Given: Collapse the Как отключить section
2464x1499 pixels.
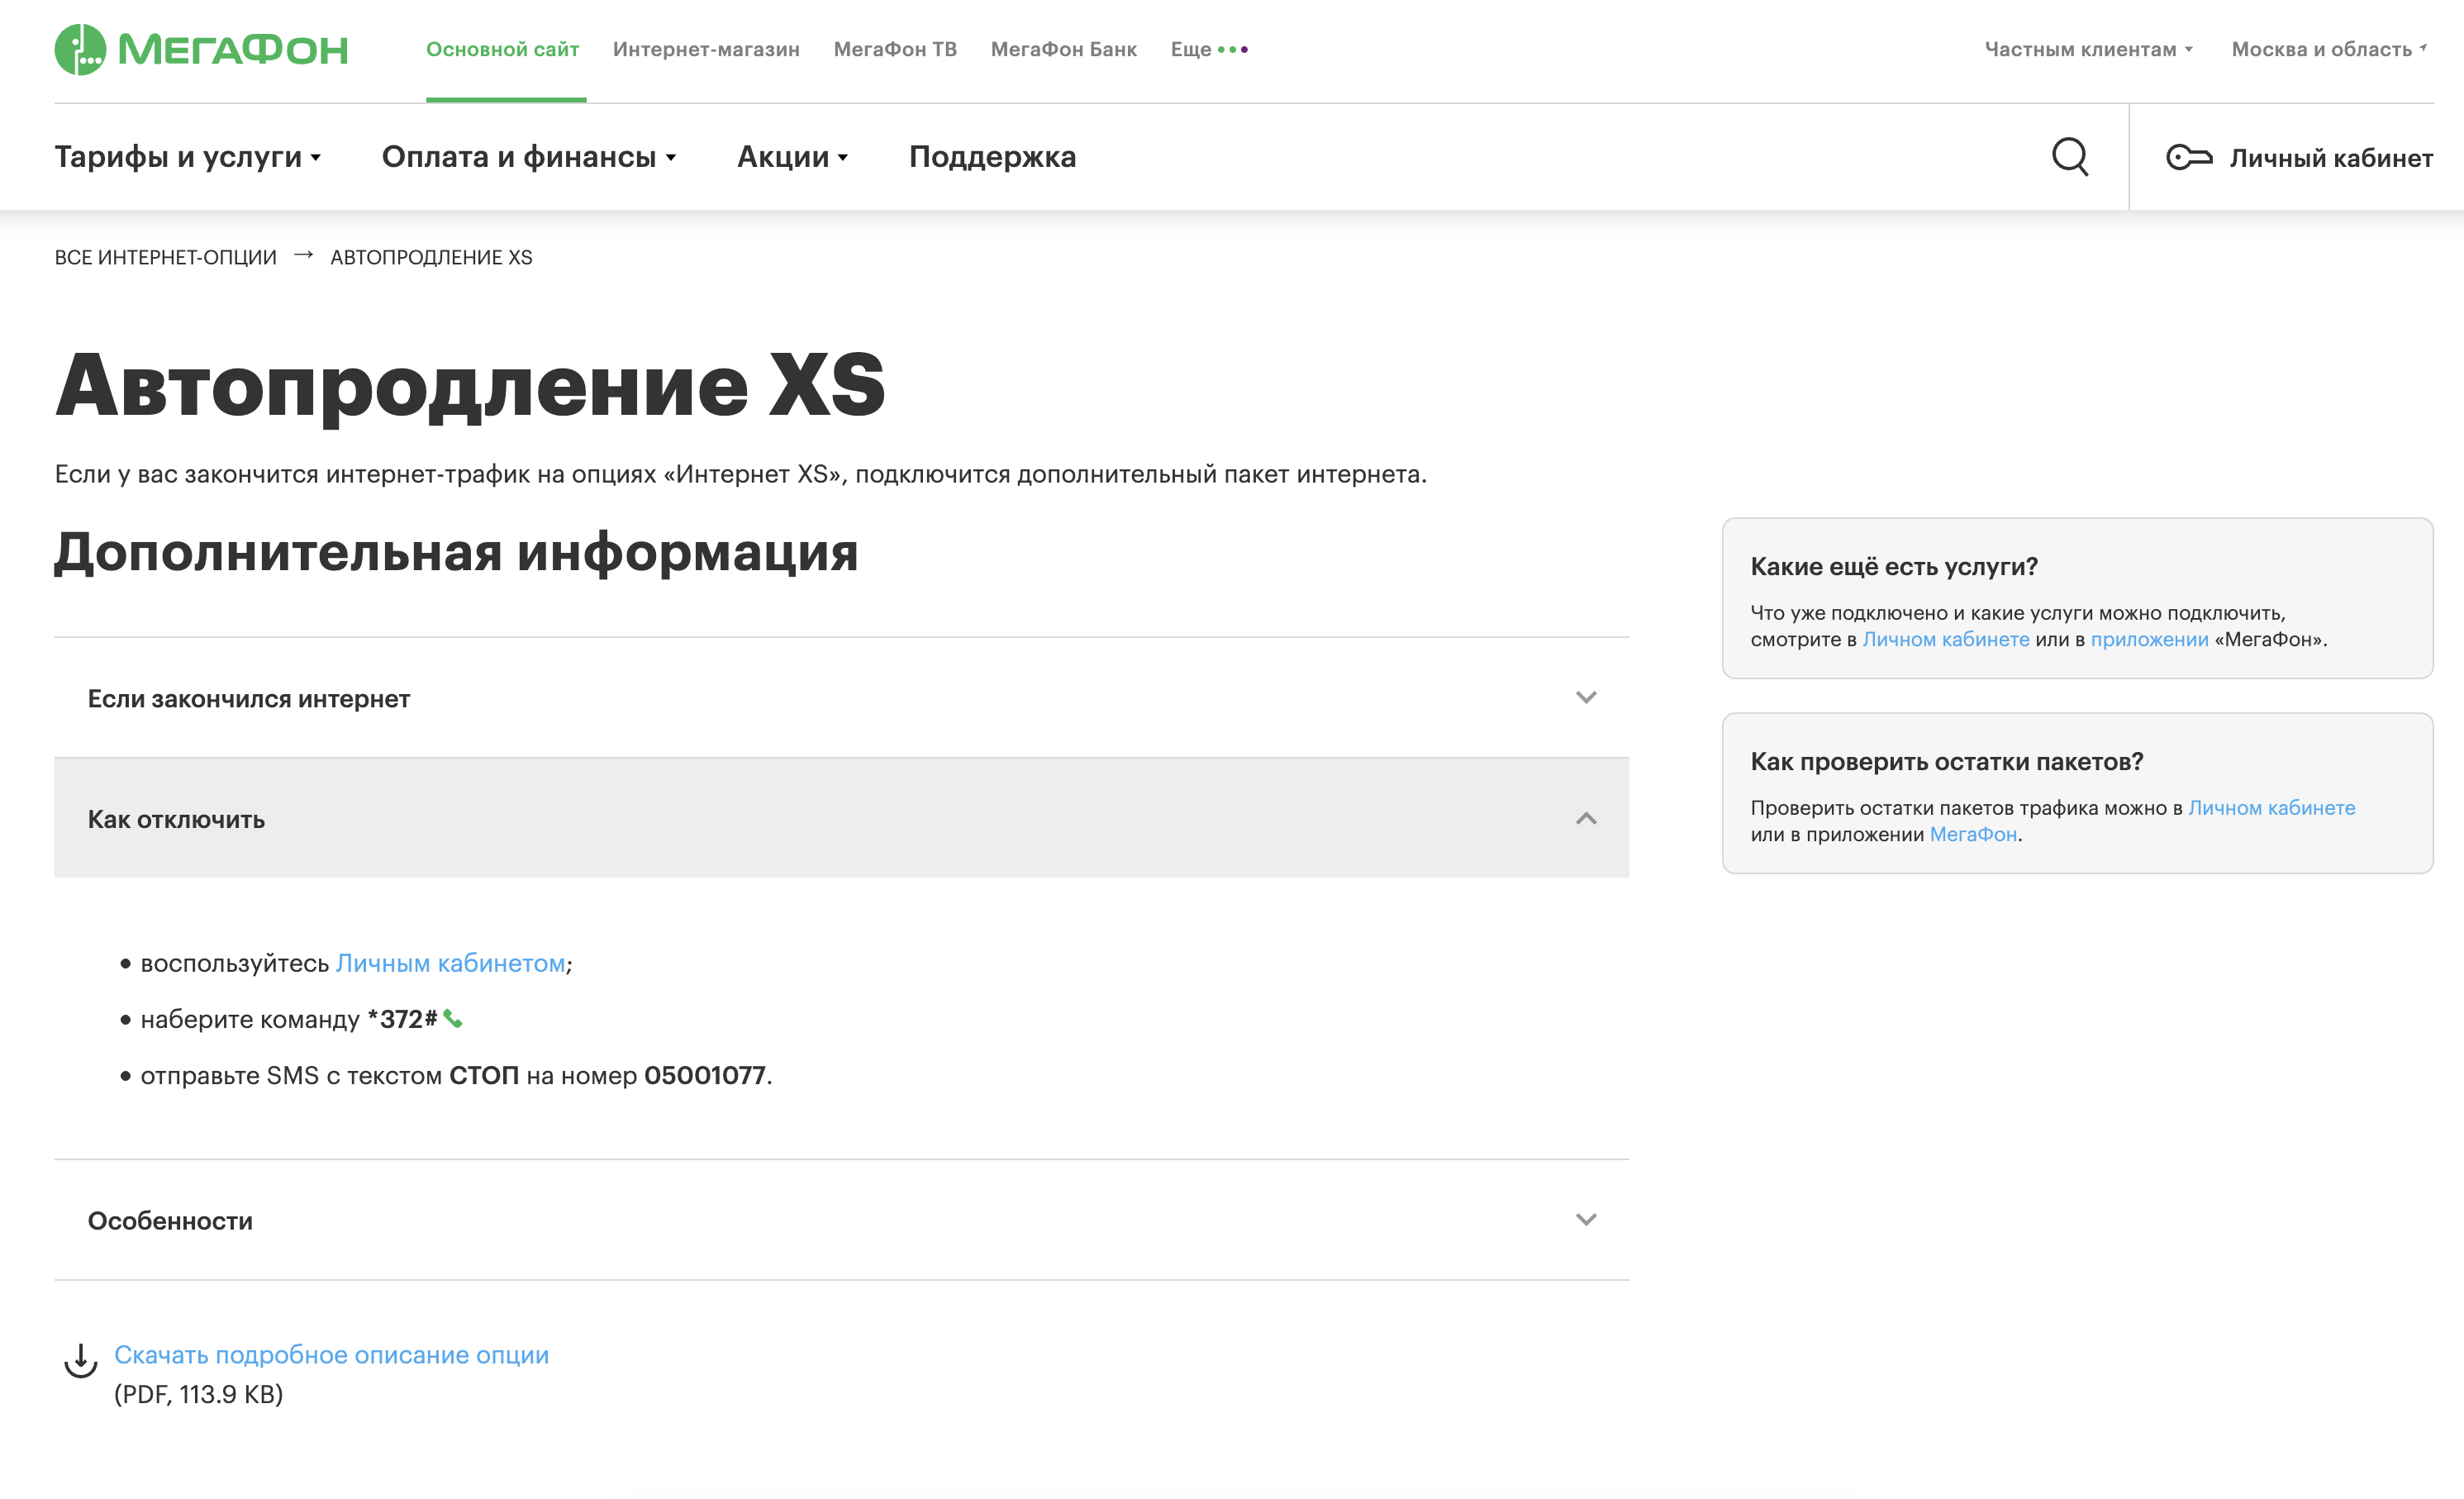Looking at the screenshot, I should pyautogui.click(x=841, y=818).
